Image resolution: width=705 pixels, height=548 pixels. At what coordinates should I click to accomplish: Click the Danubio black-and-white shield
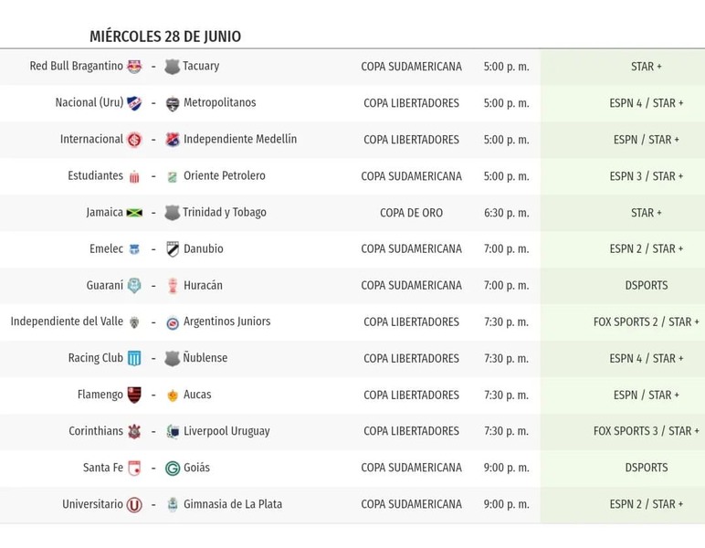point(173,249)
